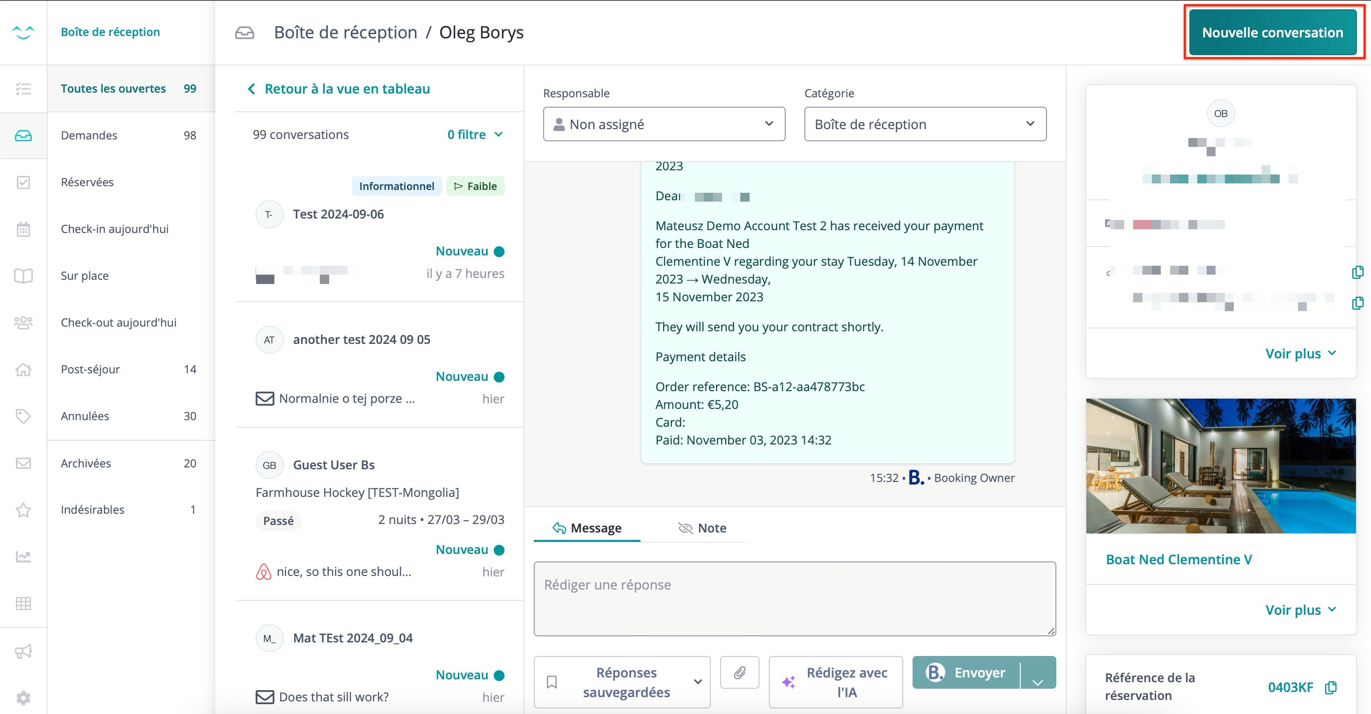
Task: Open the Responsable Non assigné dropdown
Action: point(663,124)
